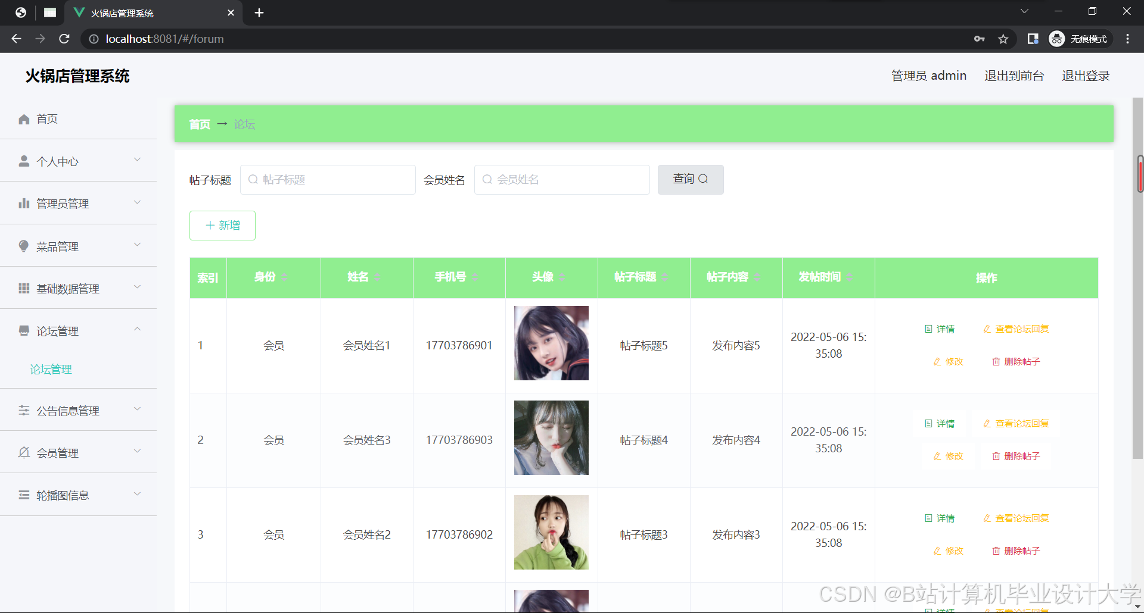Click avatar thumbnail of 会员姓名1
This screenshot has height=613, width=1144.
(551, 343)
